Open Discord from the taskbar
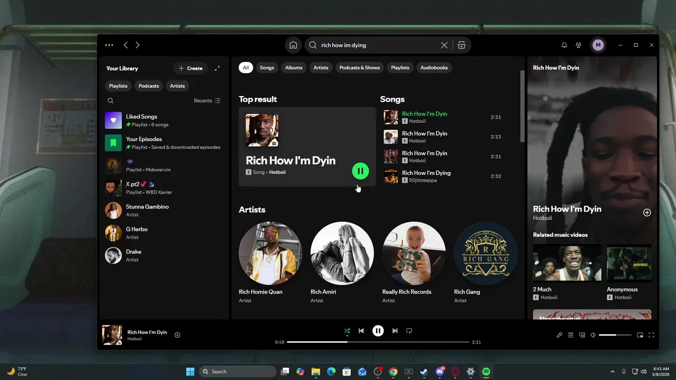The width and height of the screenshot is (676, 380). [x=440, y=372]
